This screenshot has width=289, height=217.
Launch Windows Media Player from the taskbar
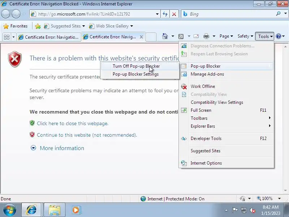pos(76,210)
